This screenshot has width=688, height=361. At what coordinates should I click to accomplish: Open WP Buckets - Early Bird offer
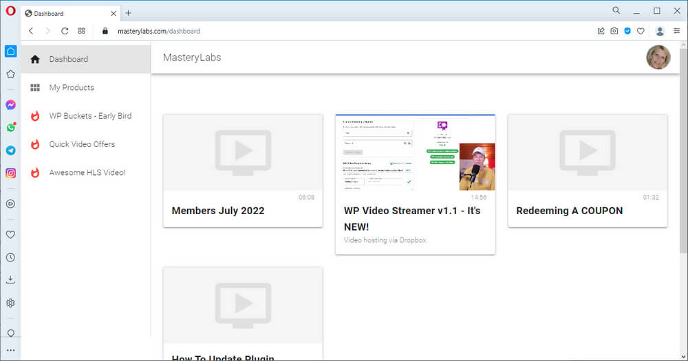(86, 116)
